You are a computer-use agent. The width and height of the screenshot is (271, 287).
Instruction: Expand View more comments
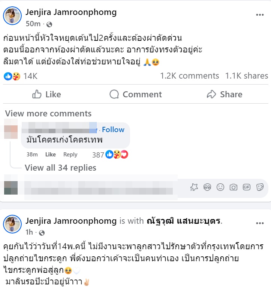(48, 113)
